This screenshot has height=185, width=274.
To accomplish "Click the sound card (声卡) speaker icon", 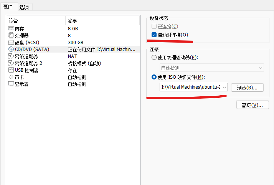I will [11, 77].
